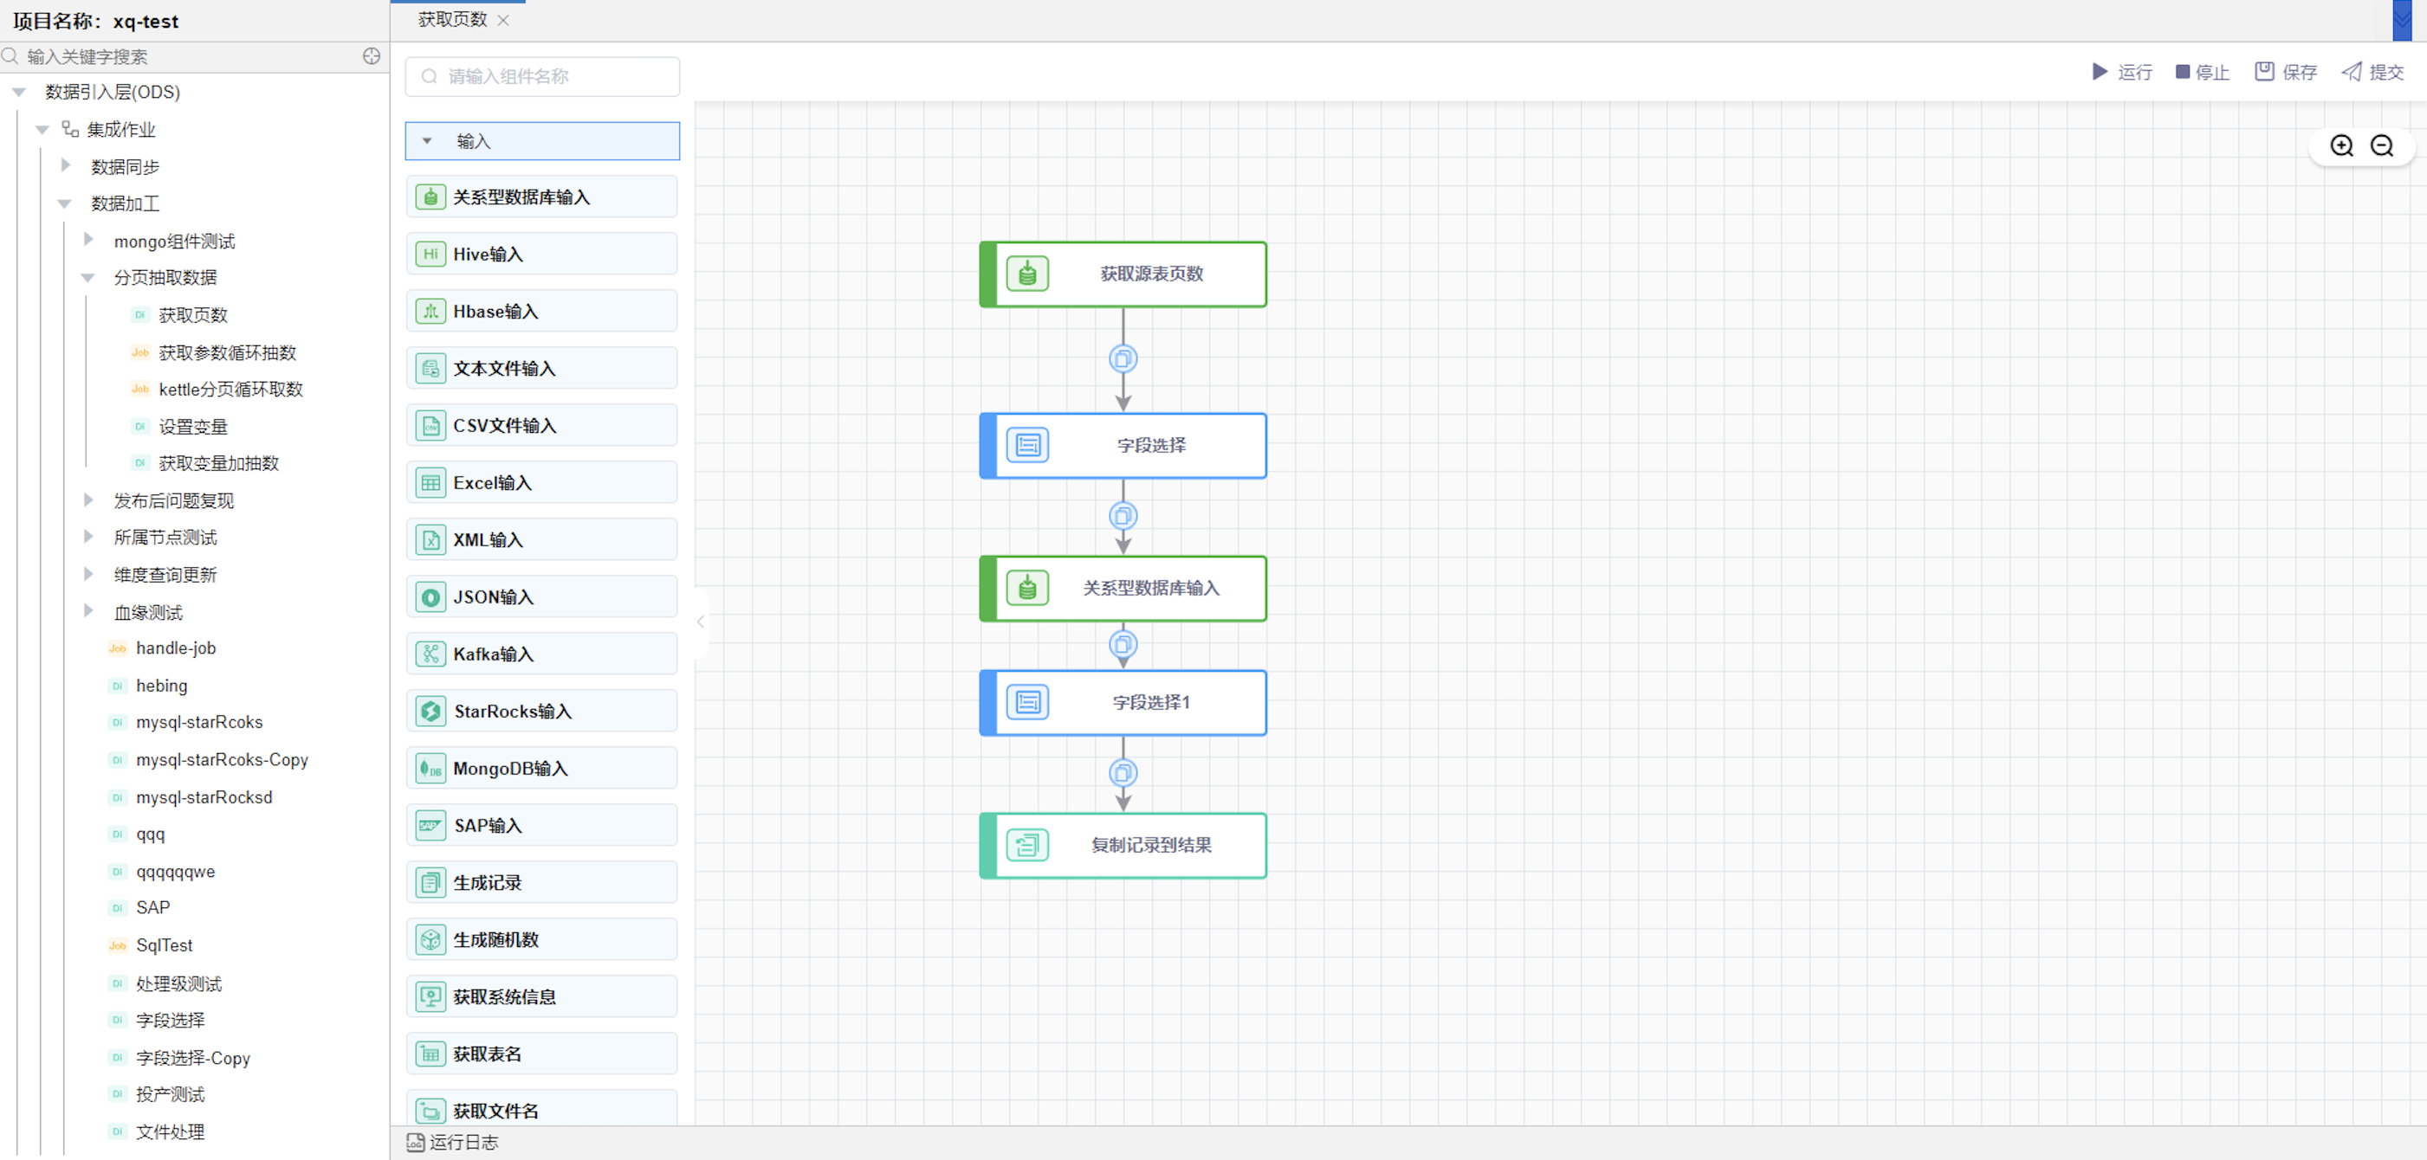2427x1160 pixels.
Task: Click the 提交 submit button
Action: 2372,72
